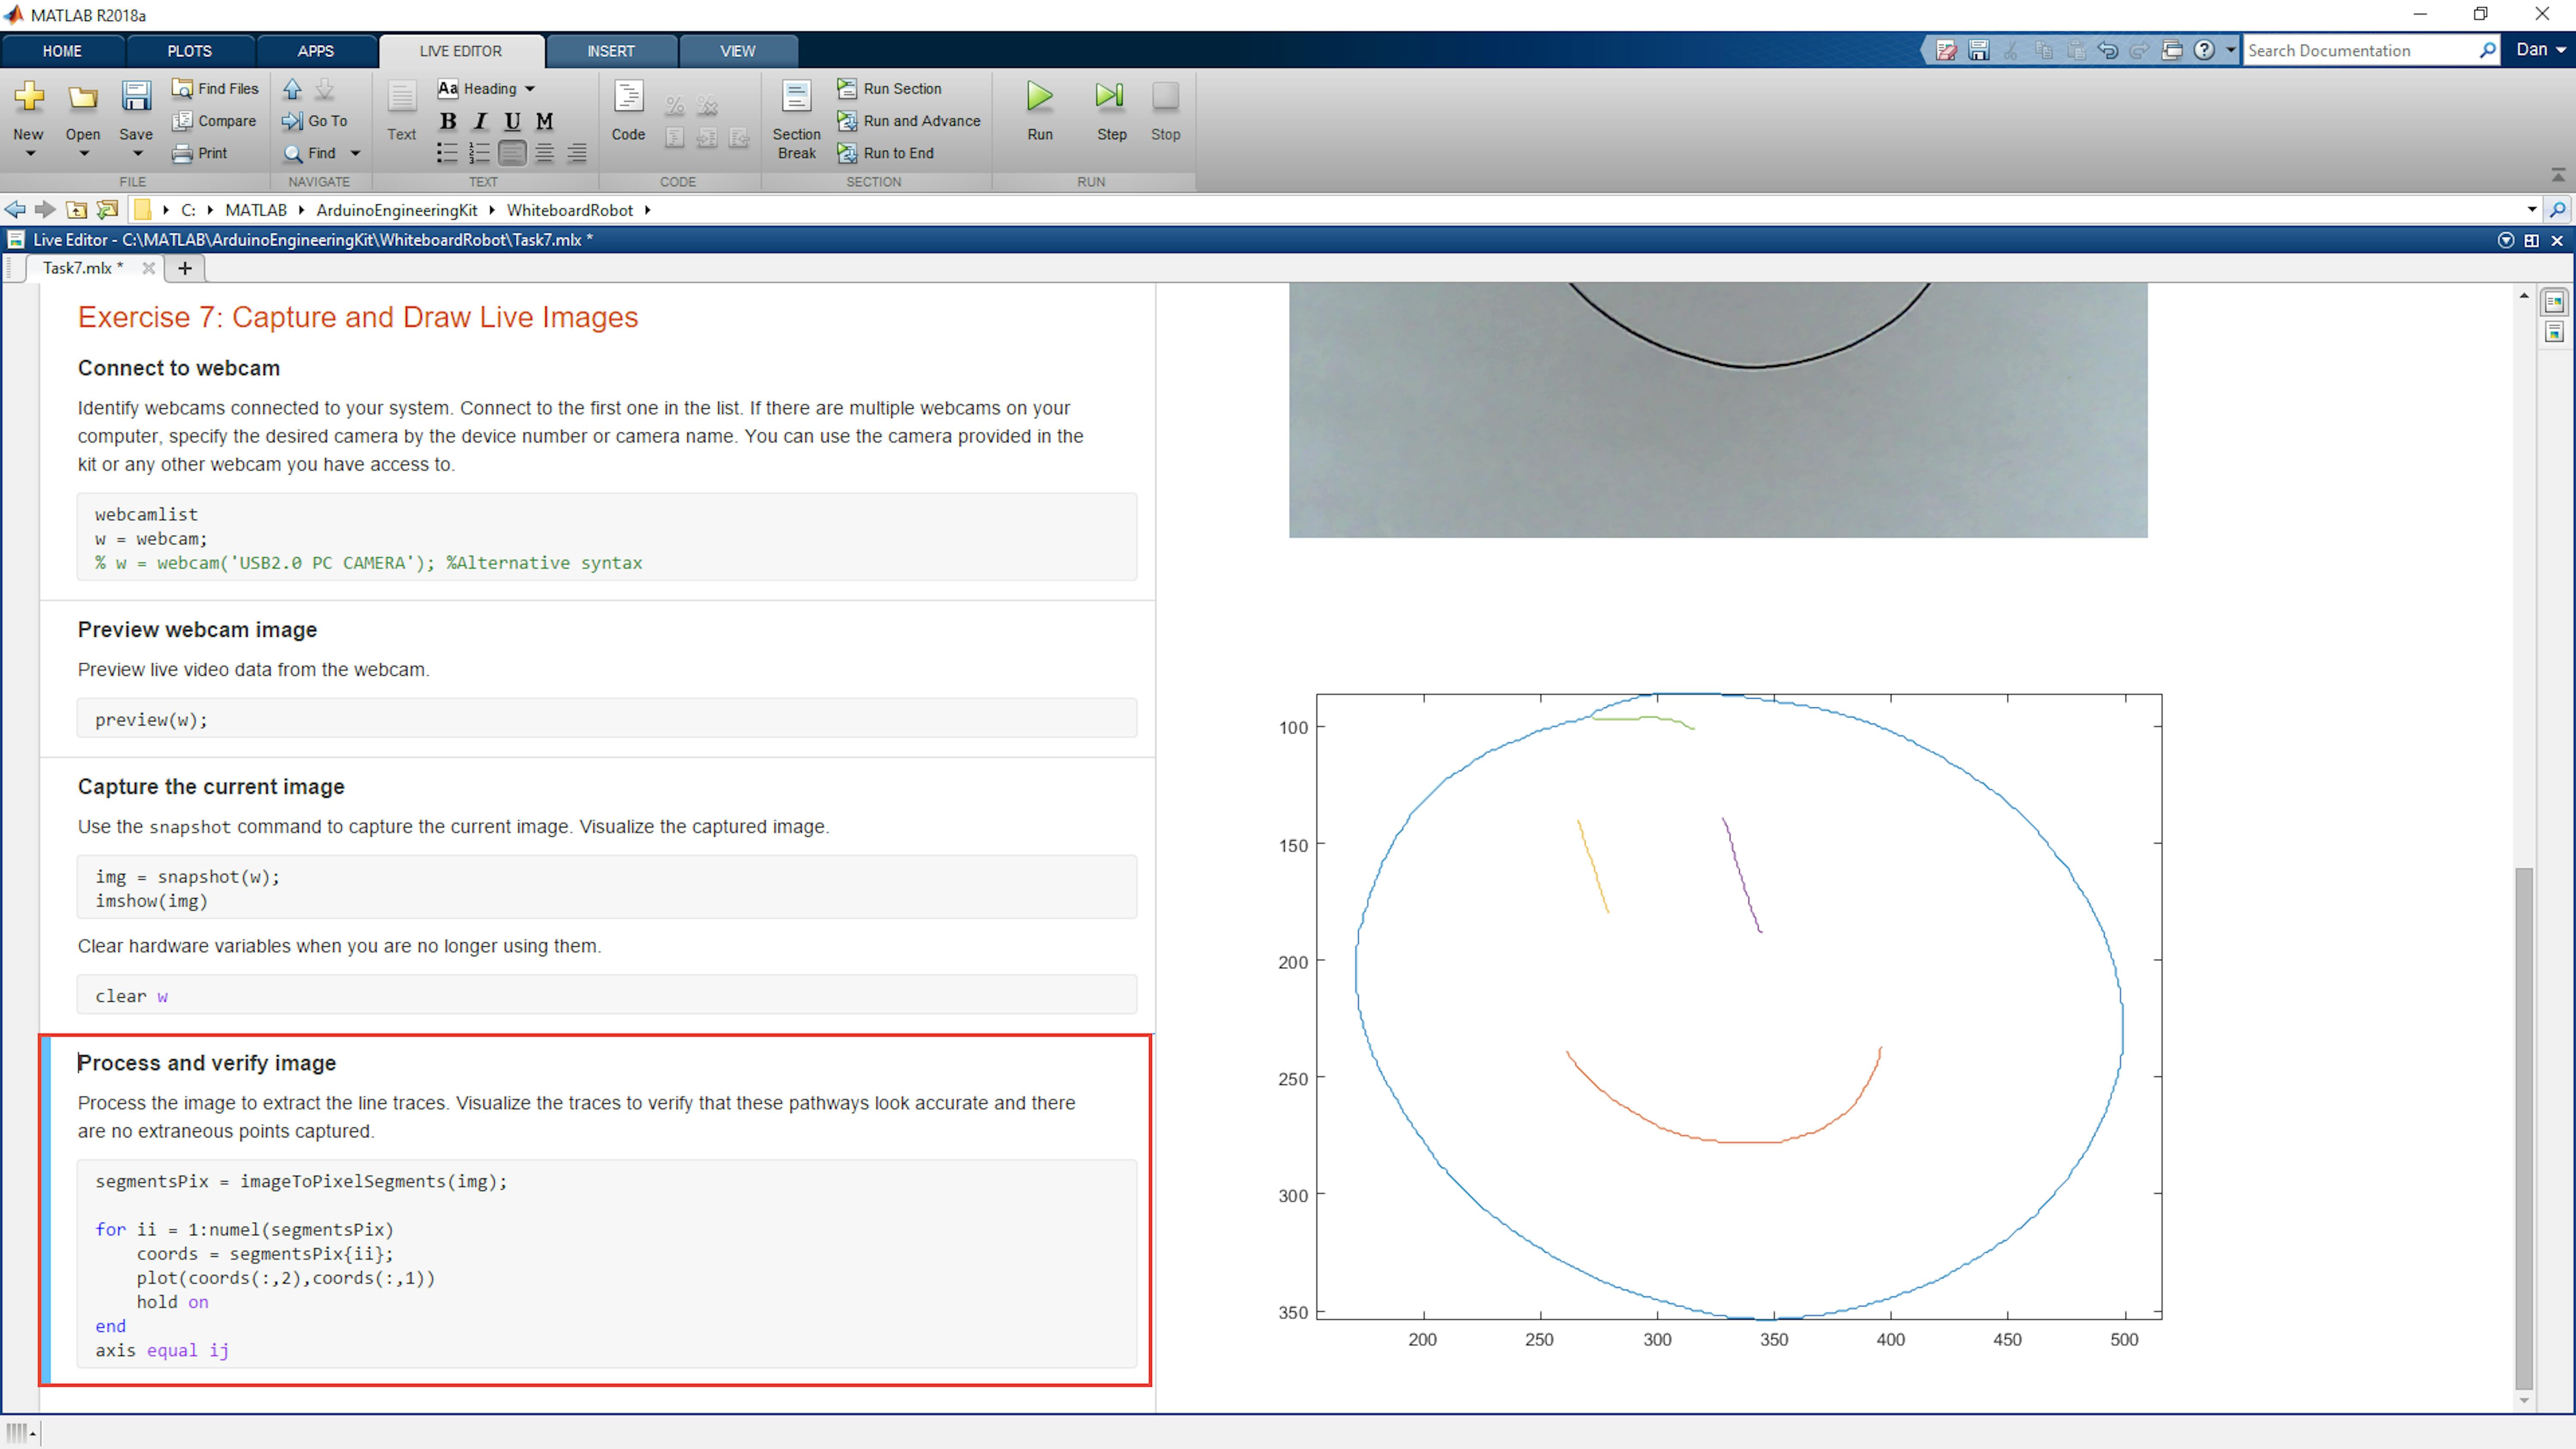Click Find Files in the ribbon

point(215,88)
